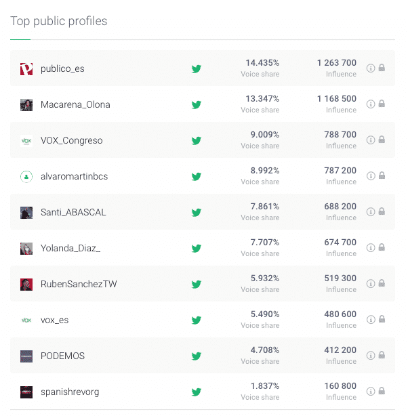This screenshot has width=408, height=416.
Task: Click the lock icon beside VOX_Congreso influence
Action: click(382, 140)
